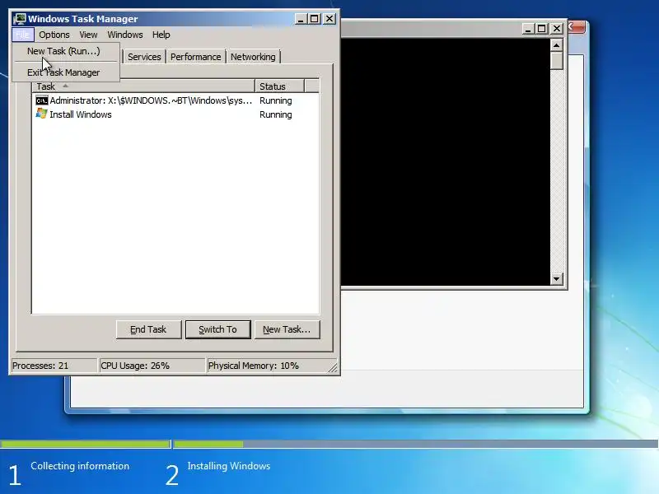
Task: Open the File menu in Task Manager
Action: point(23,35)
